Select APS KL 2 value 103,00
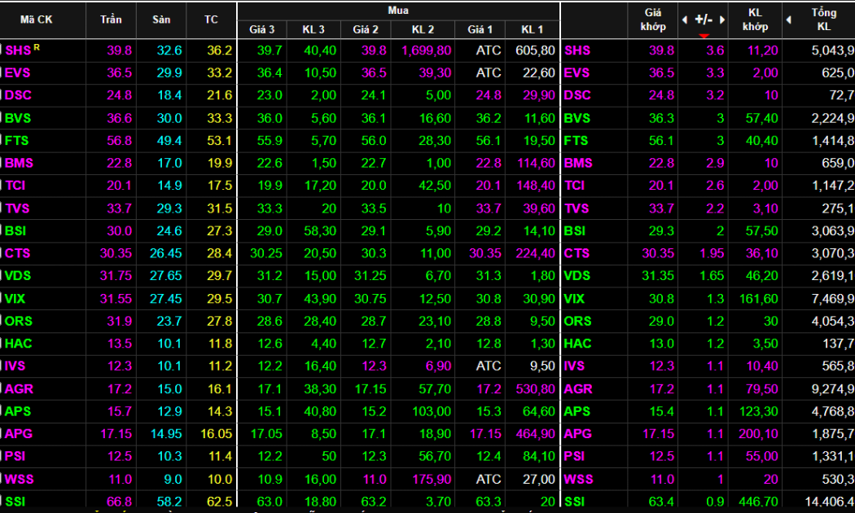 (432, 411)
